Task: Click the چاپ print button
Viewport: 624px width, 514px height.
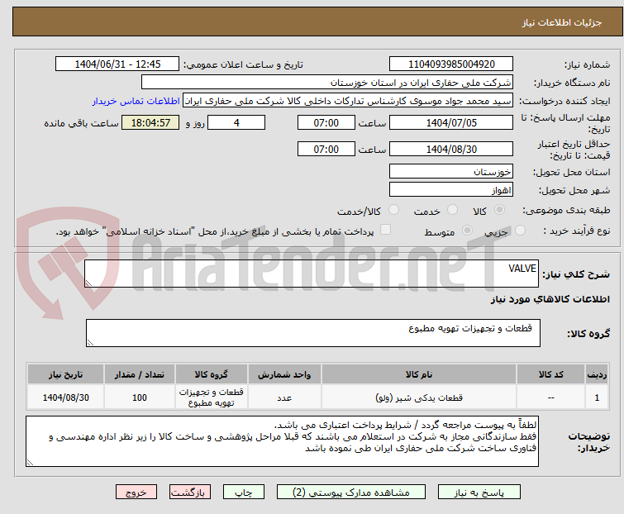Action: (243, 493)
